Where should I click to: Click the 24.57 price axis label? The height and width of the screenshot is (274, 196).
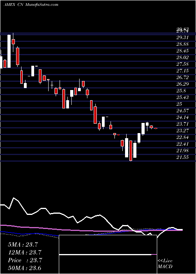point(183,110)
